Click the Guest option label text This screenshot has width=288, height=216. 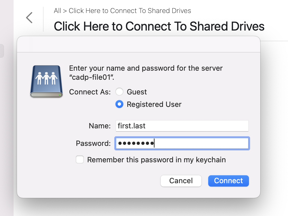pyautogui.click(x=137, y=92)
